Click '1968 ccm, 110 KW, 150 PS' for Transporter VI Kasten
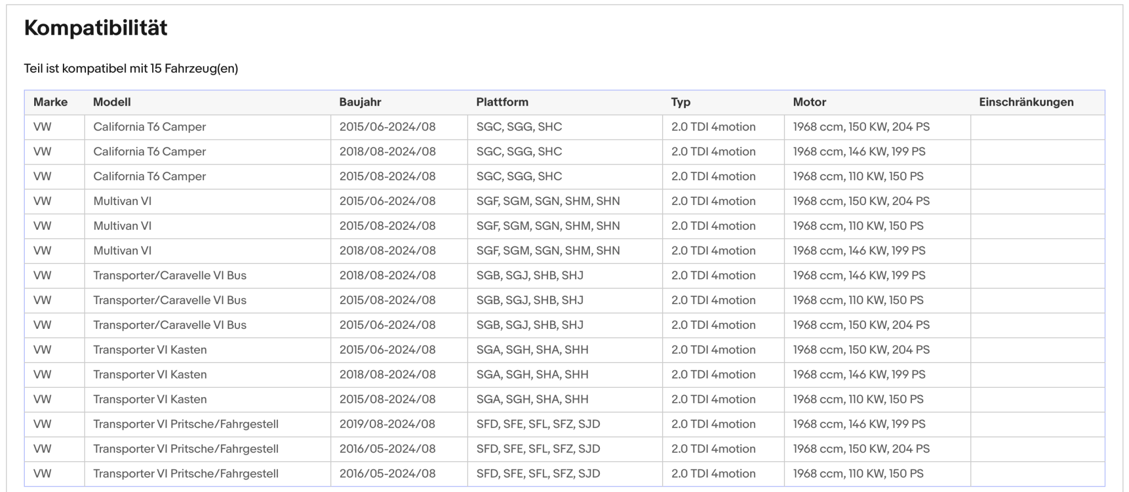Screen dimensions: 1129x492 [x=858, y=399]
